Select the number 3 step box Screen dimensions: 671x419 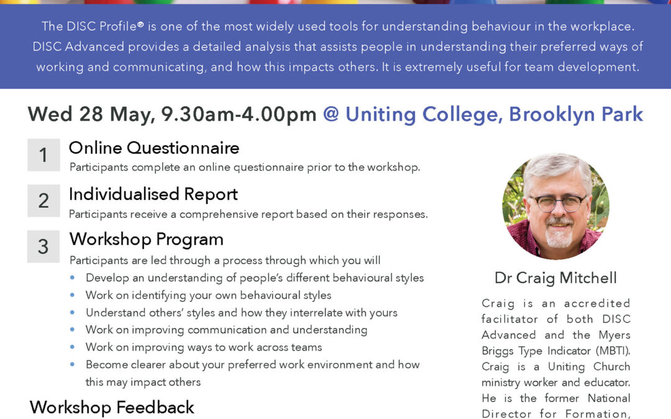click(43, 246)
